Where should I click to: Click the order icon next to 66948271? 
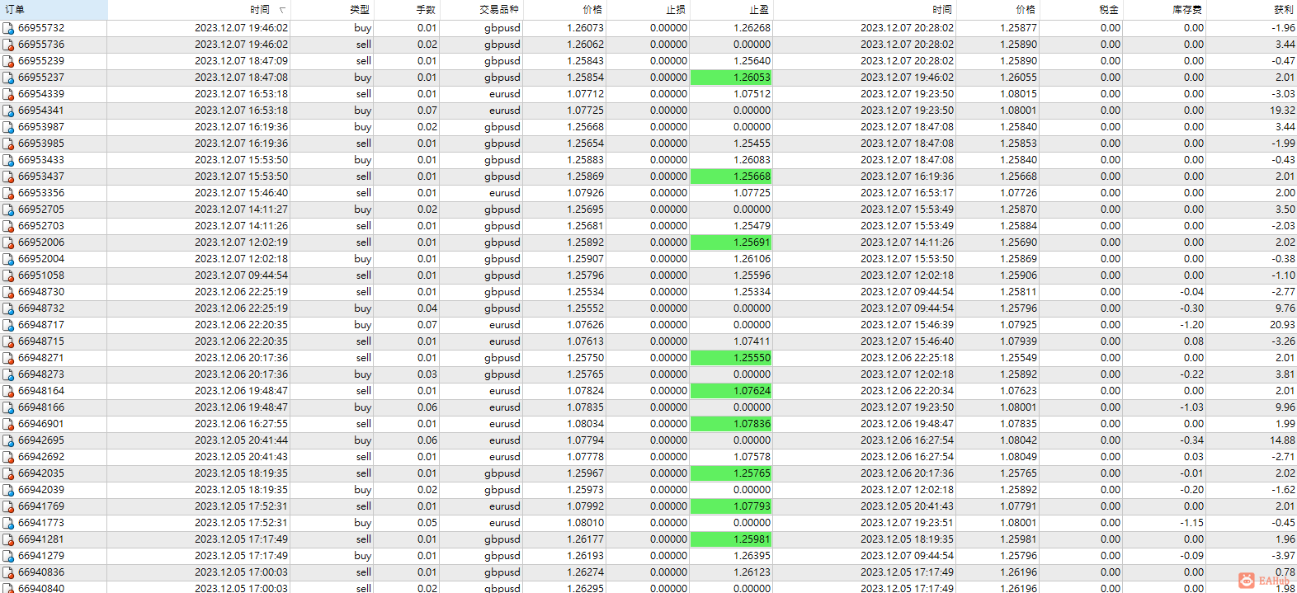click(x=8, y=358)
